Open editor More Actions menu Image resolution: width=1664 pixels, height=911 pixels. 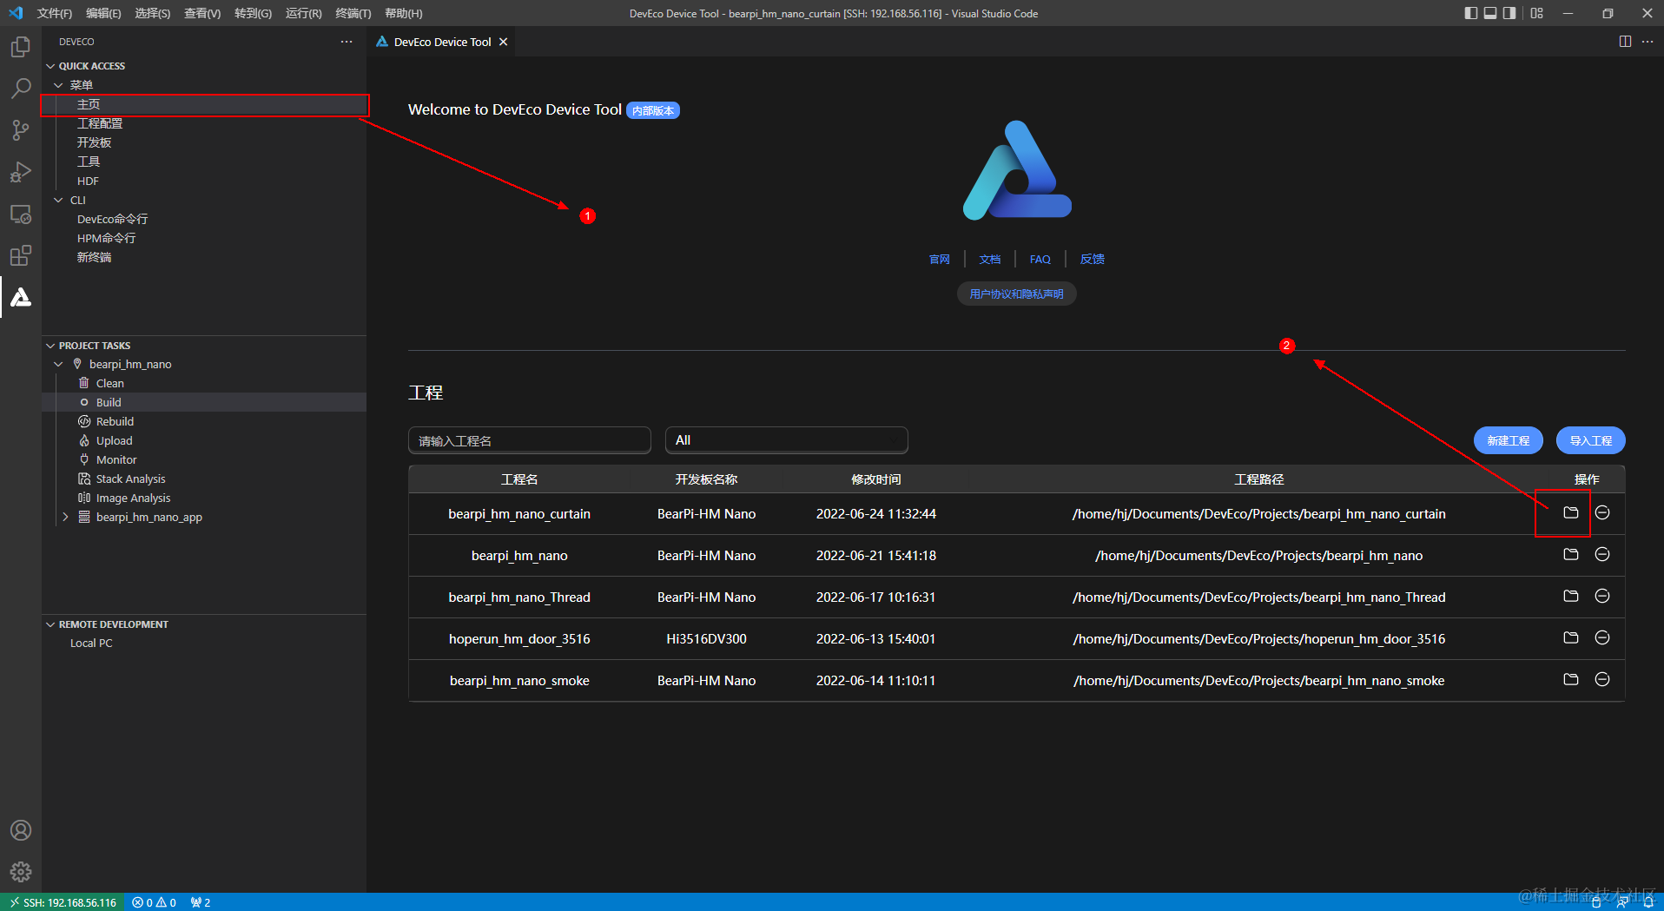tap(1647, 42)
